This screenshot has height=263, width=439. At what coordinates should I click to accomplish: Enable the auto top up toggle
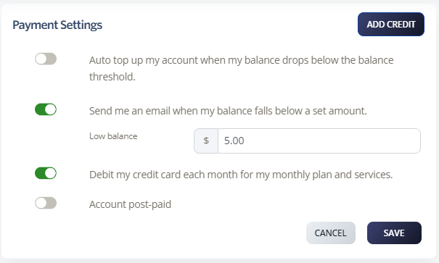point(46,59)
